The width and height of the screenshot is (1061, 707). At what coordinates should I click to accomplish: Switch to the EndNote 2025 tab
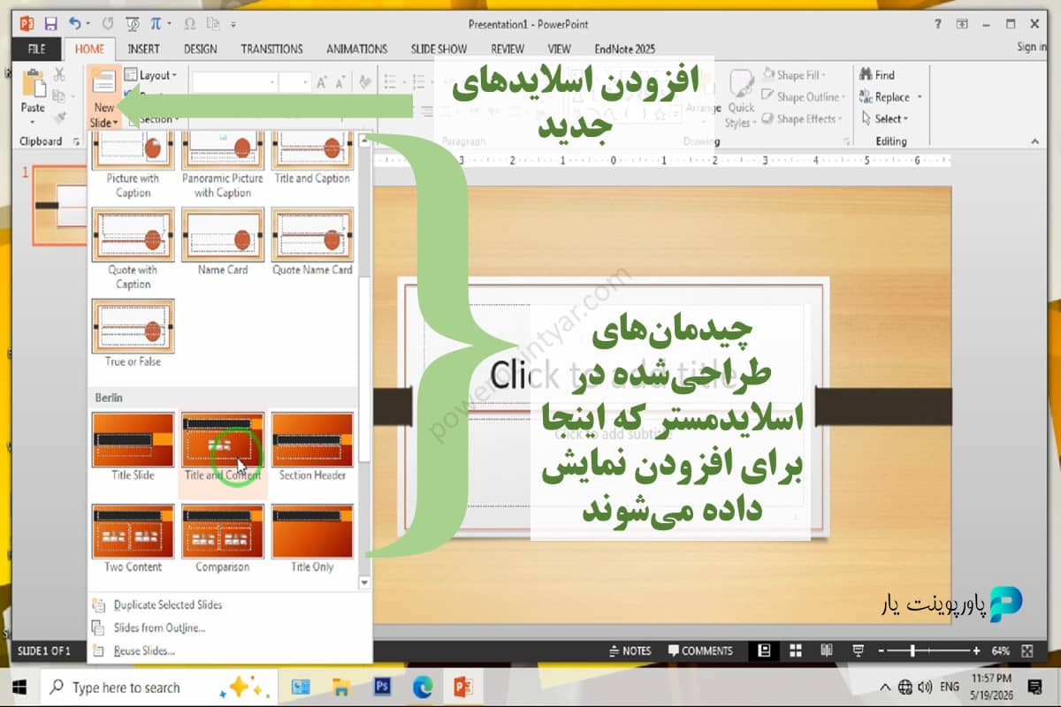click(x=627, y=49)
